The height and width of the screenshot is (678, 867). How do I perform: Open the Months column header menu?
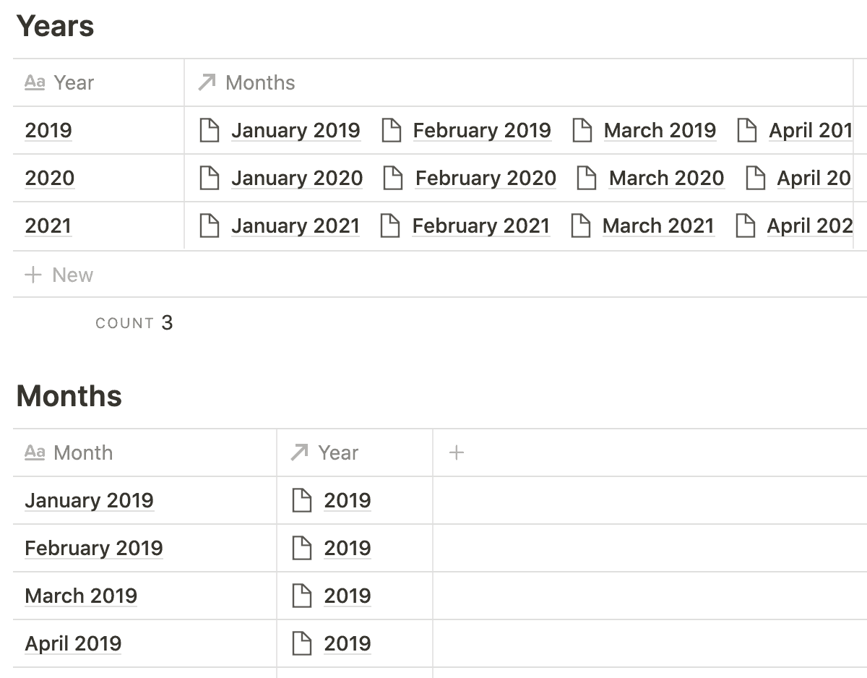(x=260, y=82)
